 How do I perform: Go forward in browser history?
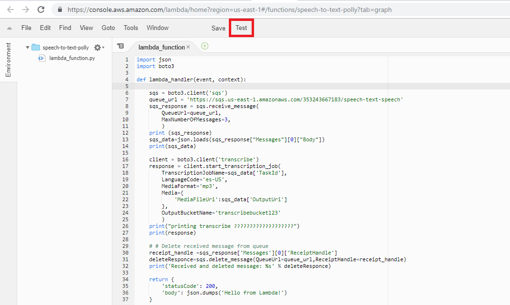pos(25,10)
